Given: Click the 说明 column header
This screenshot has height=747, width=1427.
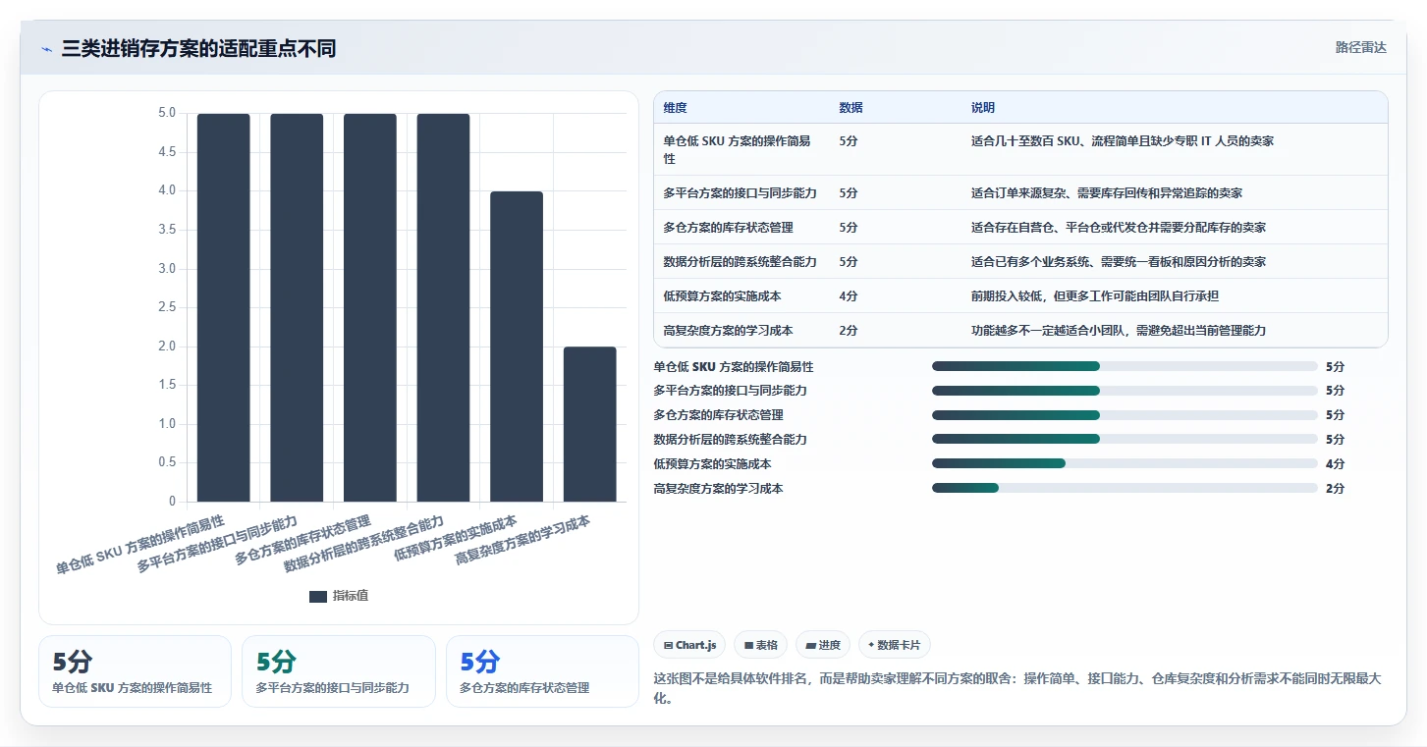Looking at the screenshot, I should 983,108.
